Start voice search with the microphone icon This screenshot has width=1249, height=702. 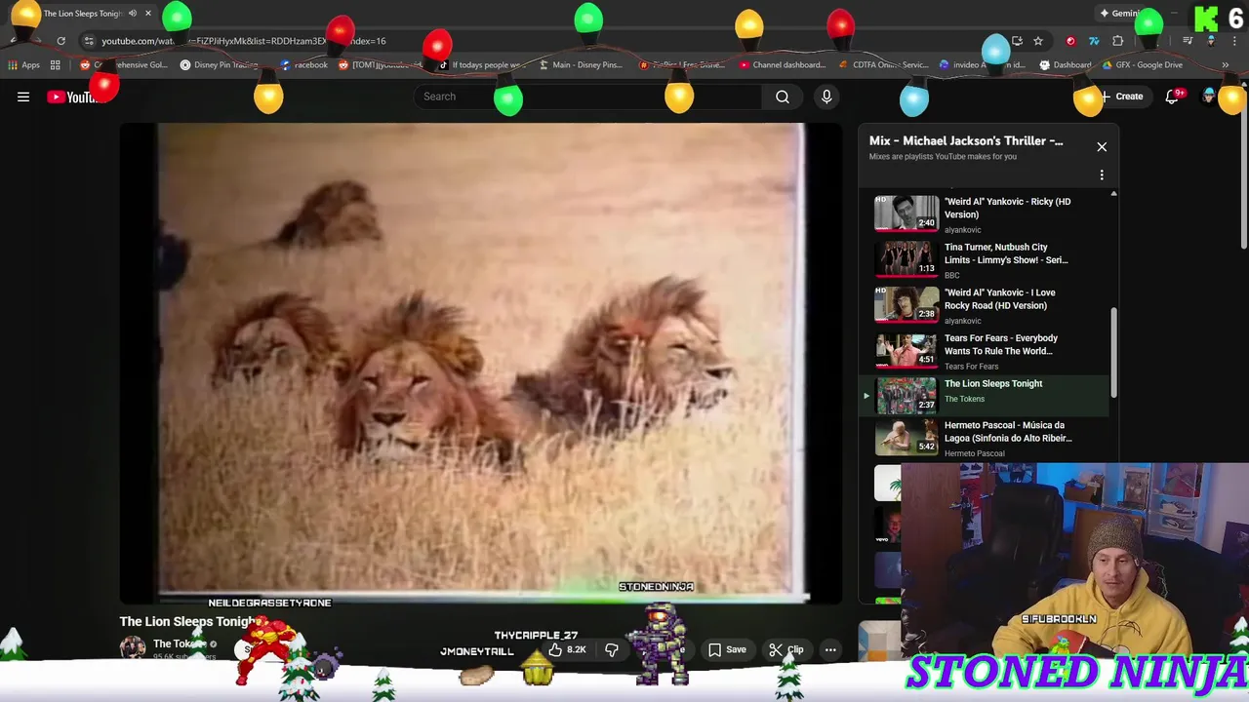tap(826, 97)
